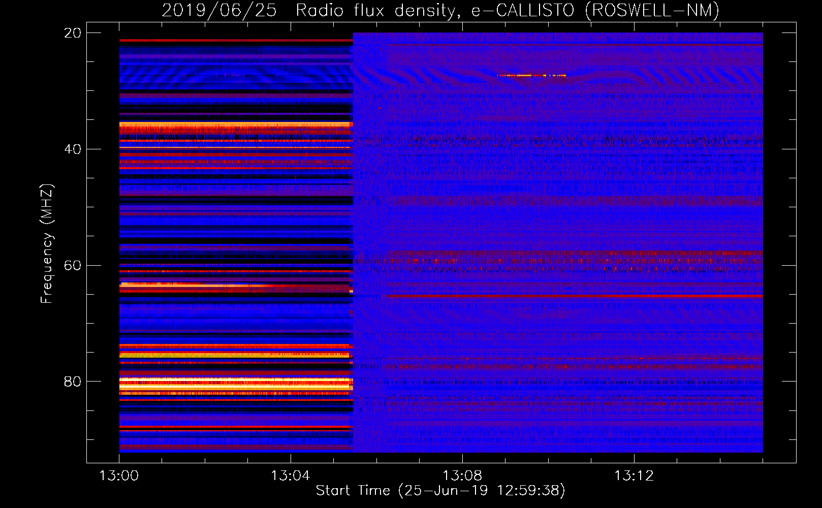
Task: Click the "13:12" time tick label
Action: tap(634, 476)
